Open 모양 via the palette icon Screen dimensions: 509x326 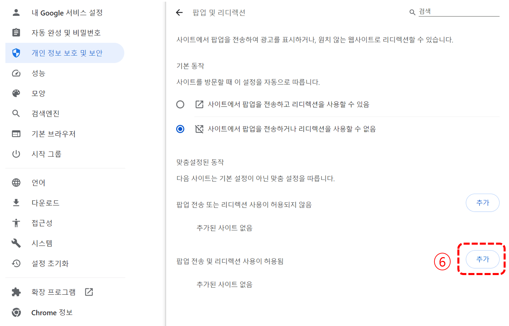(16, 93)
